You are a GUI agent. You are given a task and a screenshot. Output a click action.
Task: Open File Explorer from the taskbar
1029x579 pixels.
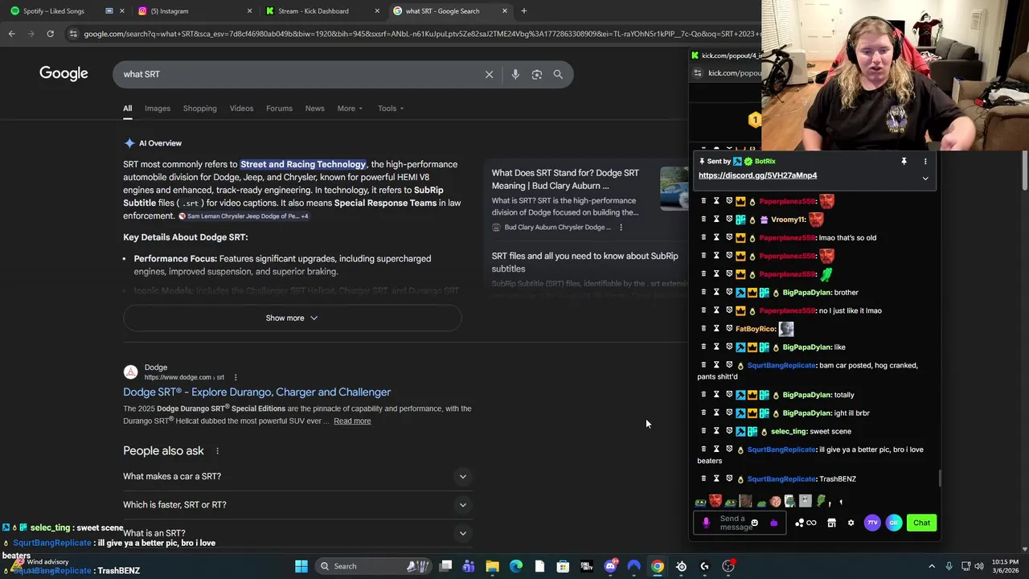tap(492, 566)
